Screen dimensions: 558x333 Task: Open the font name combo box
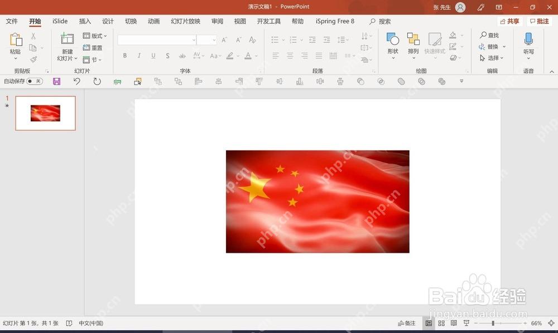(x=157, y=40)
